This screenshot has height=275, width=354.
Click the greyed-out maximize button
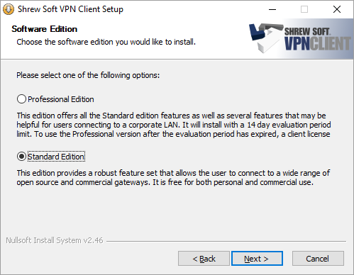click(x=304, y=9)
